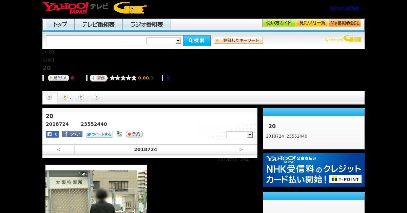The image size is (407, 213).
Task: Open My番組表設定
Action: [x=345, y=23]
